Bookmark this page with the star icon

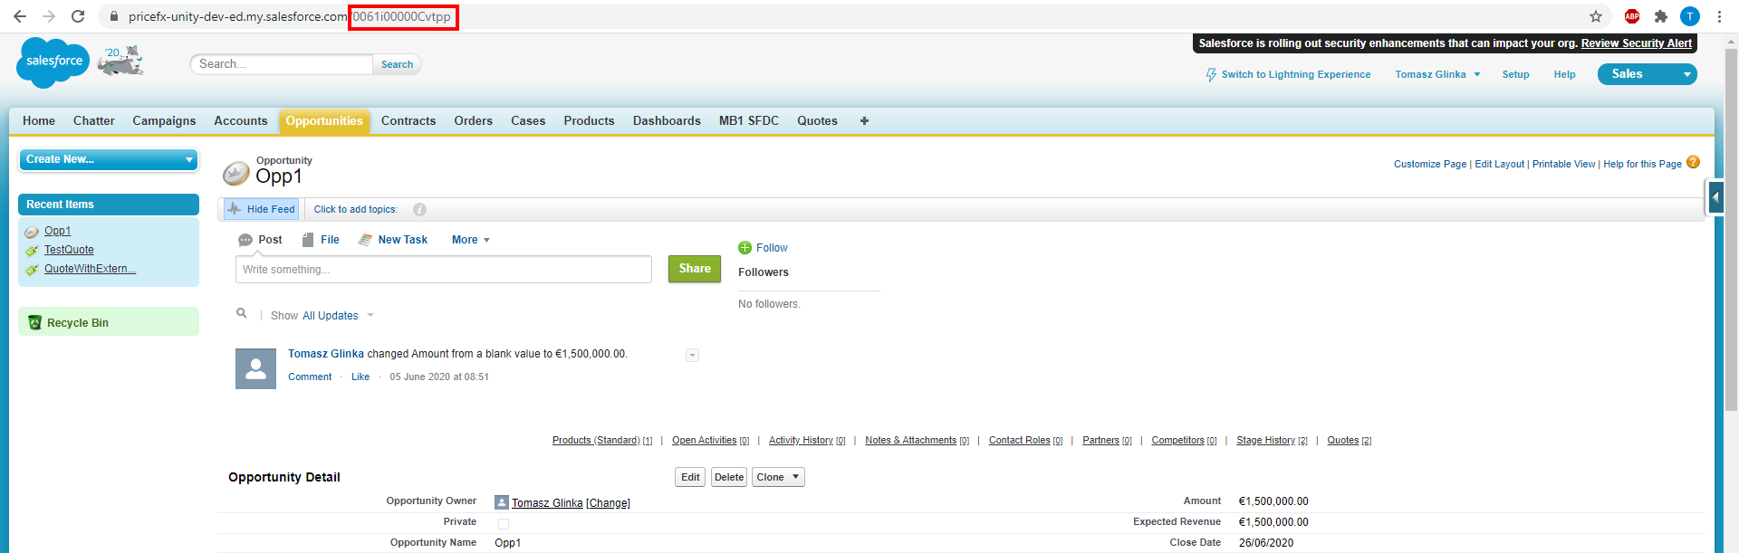tap(1596, 16)
